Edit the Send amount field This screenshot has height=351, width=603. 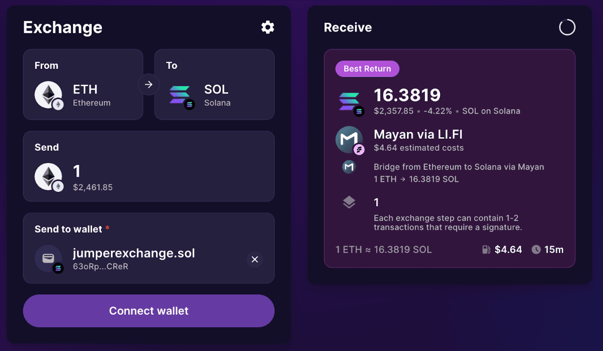pyautogui.click(x=149, y=166)
